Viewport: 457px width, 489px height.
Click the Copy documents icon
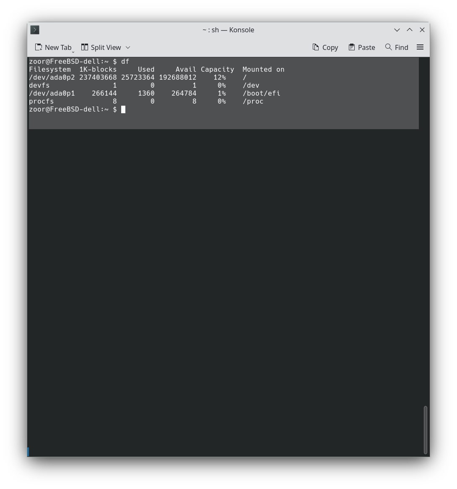316,47
